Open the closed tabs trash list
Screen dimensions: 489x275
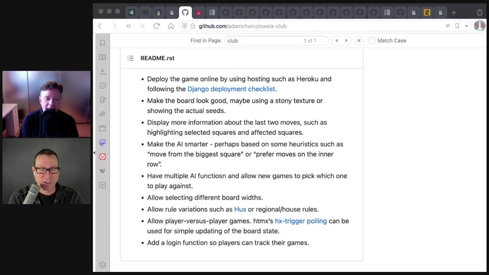(480, 13)
